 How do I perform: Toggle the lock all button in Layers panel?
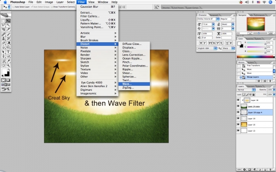(253, 94)
